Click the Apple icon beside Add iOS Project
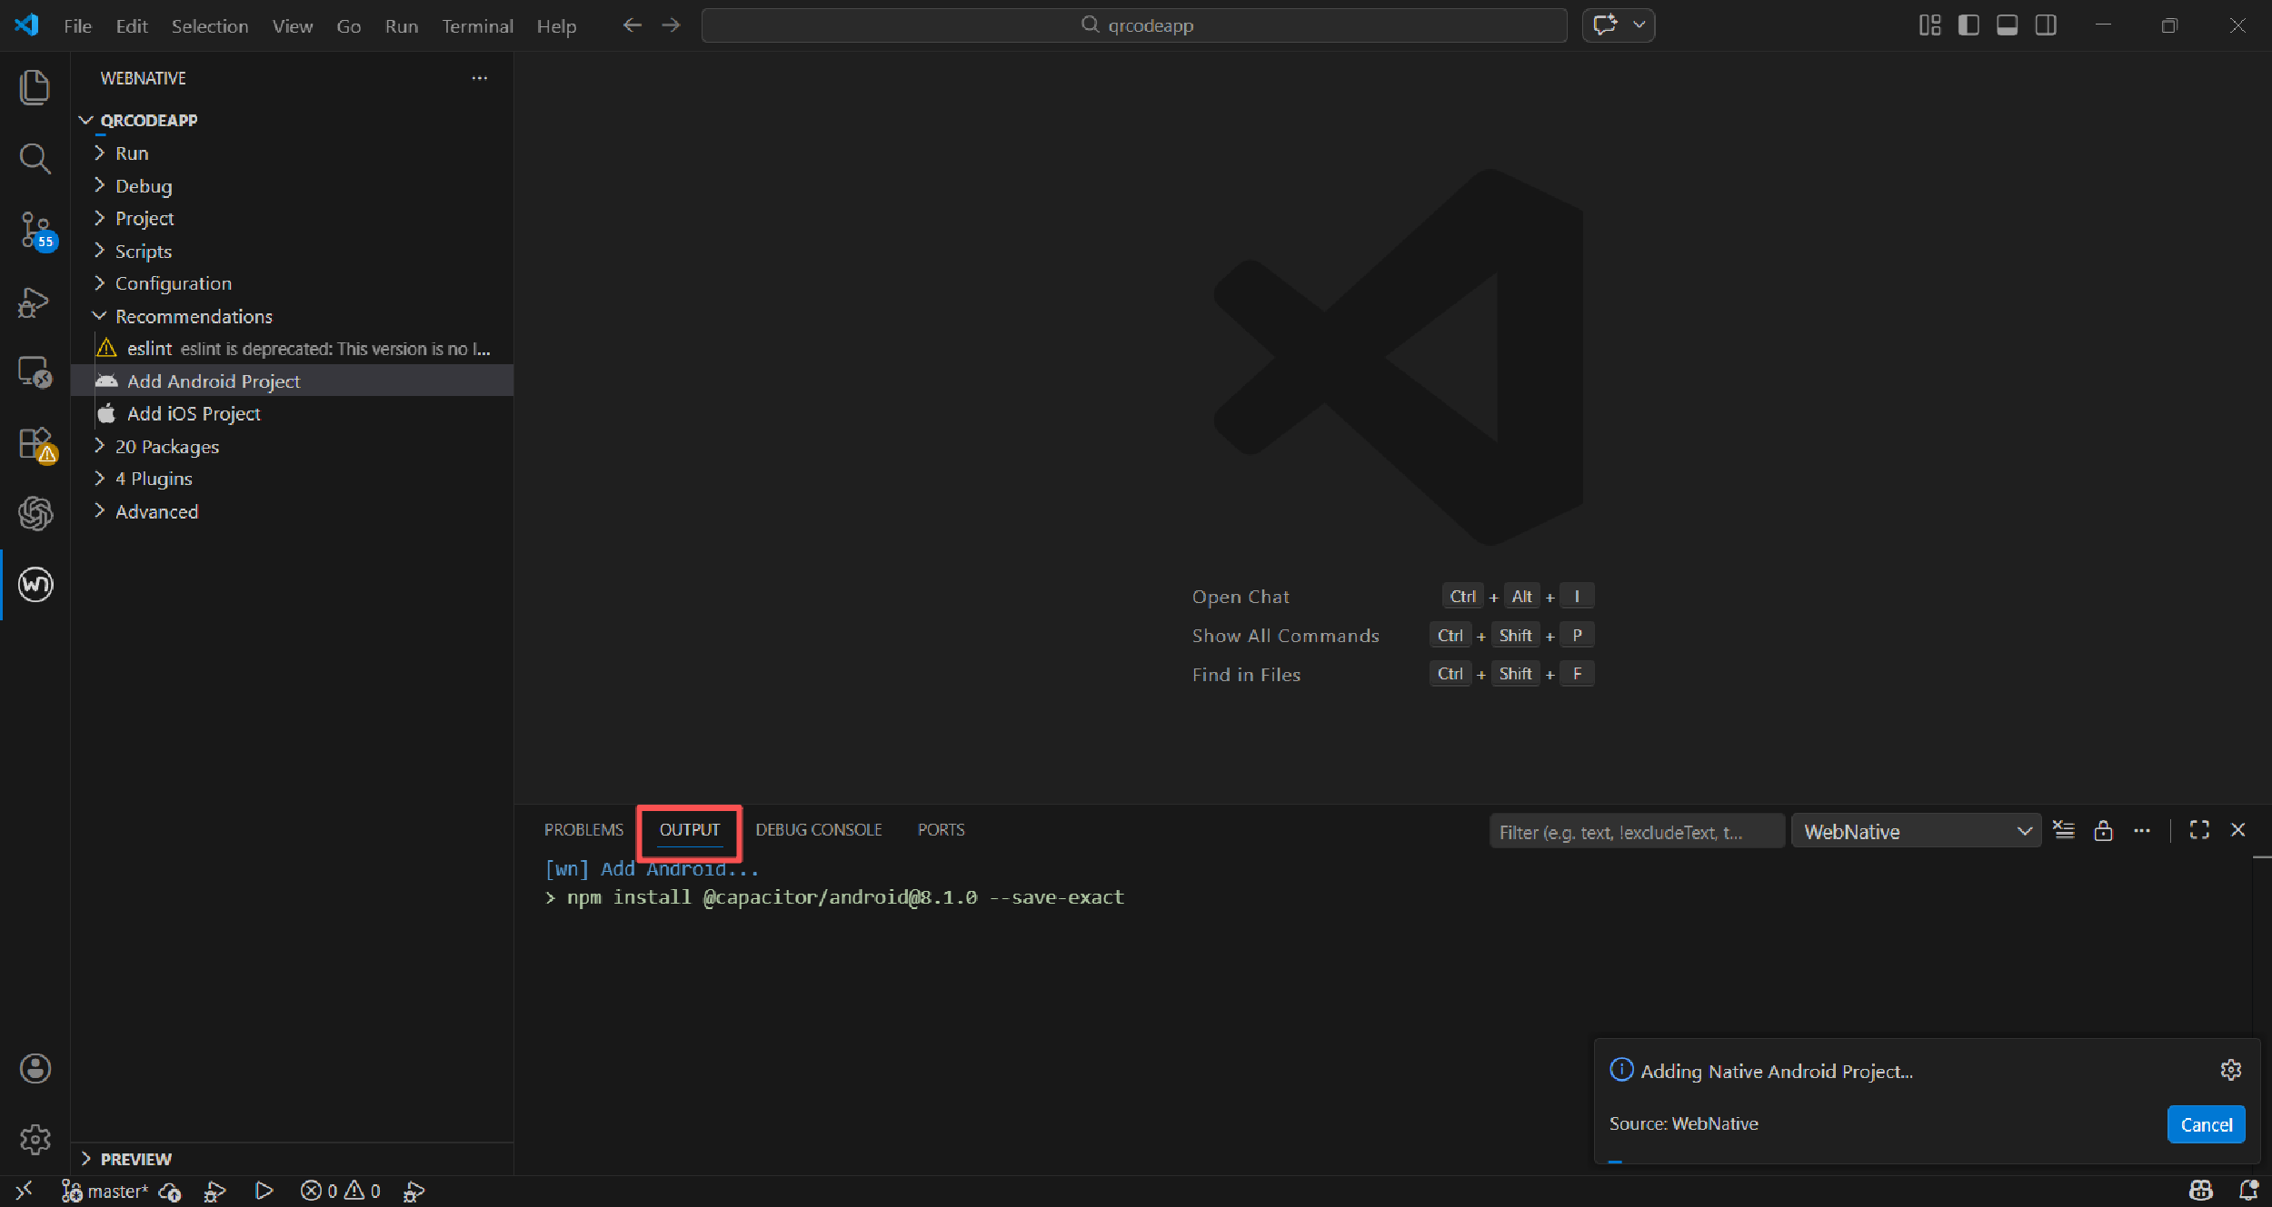 (x=107, y=413)
